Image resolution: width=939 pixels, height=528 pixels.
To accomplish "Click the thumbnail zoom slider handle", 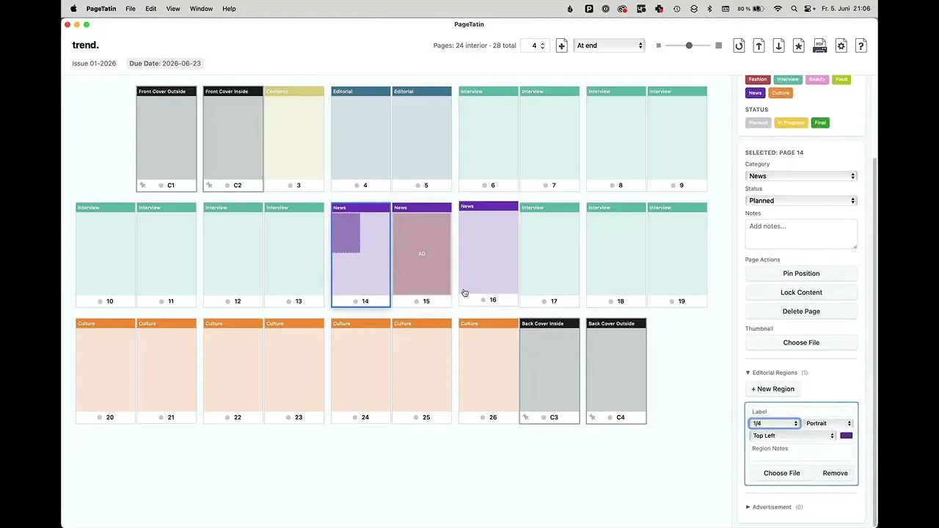I will click(689, 45).
